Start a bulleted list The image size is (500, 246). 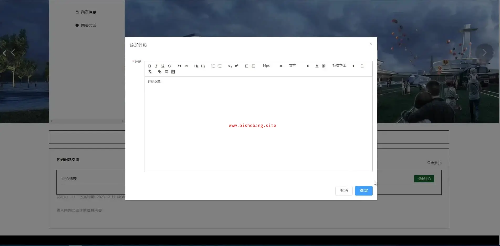pos(220,66)
